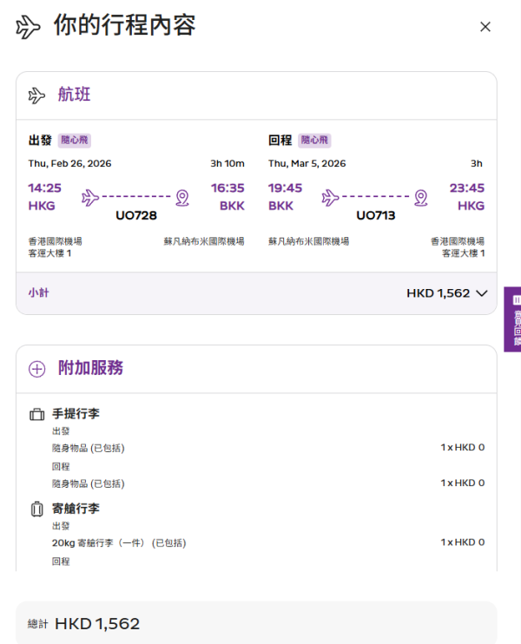Click the 寄艙行李 item title
The height and width of the screenshot is (644, 521).
coord(76,509)
